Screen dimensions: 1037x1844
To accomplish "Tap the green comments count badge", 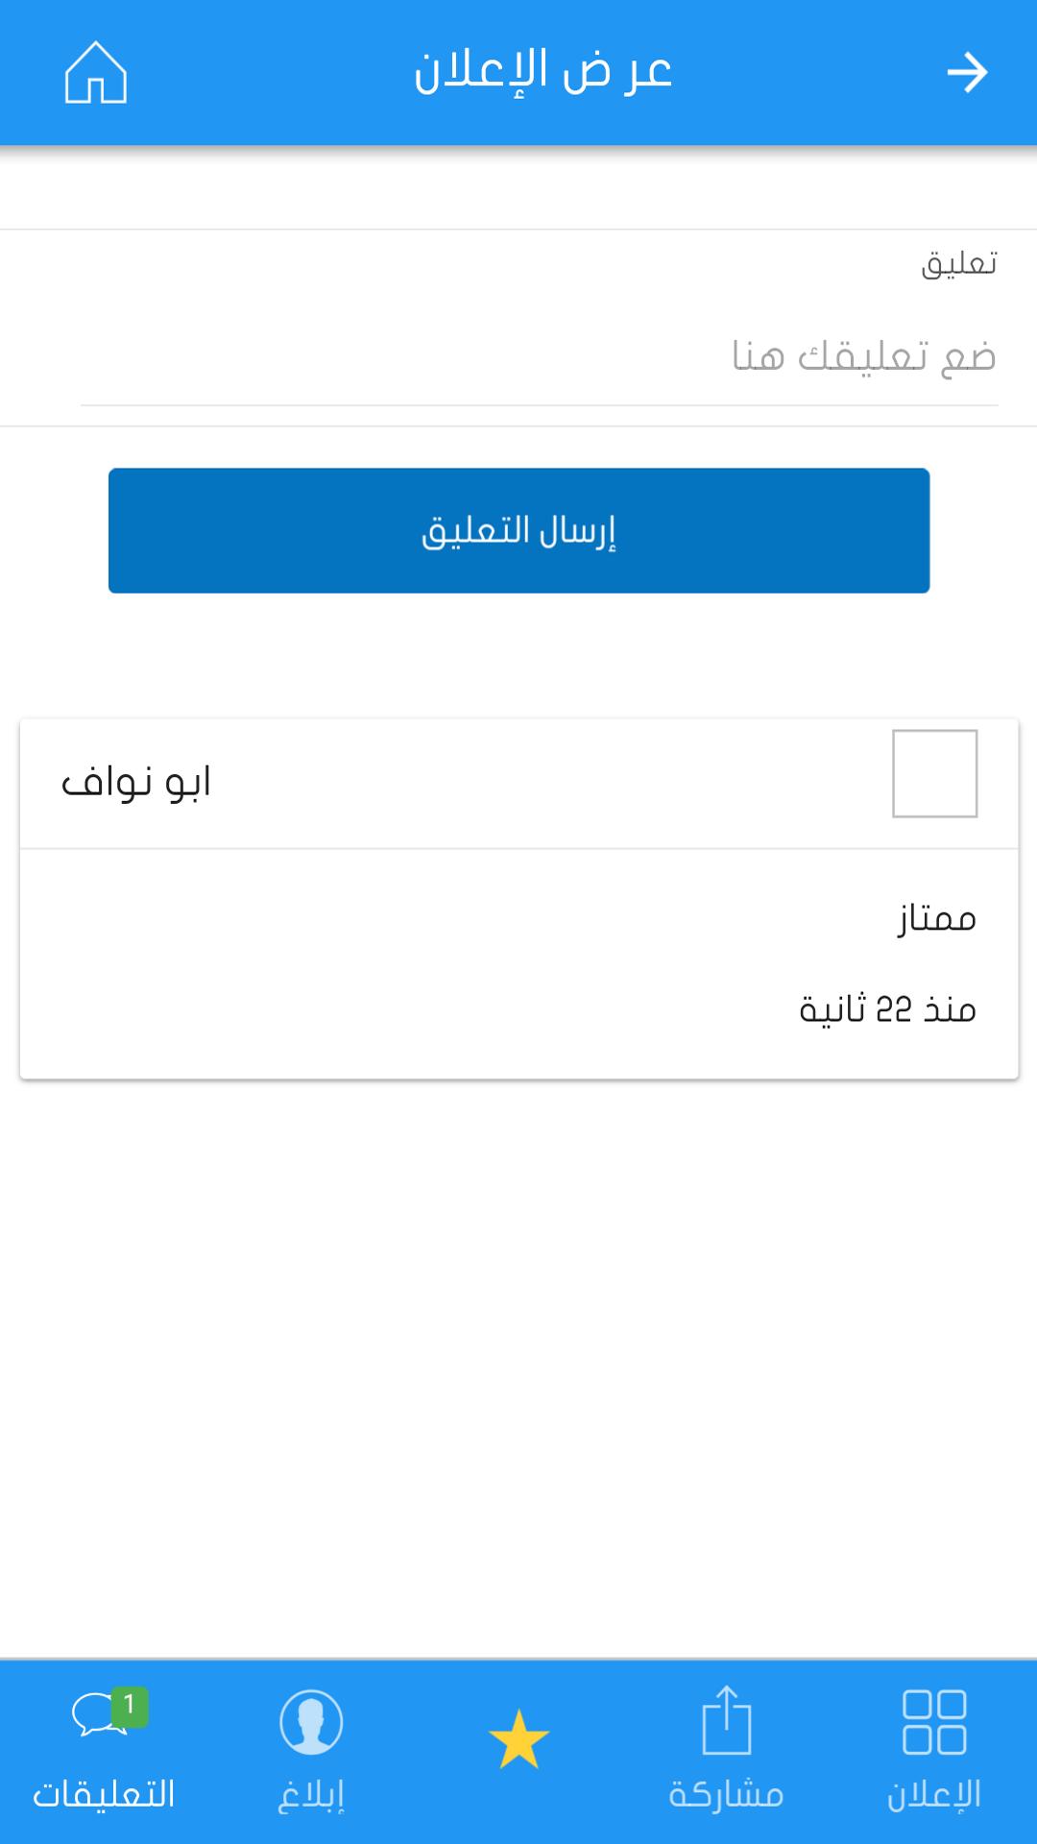I will (x=130, y=1707).
